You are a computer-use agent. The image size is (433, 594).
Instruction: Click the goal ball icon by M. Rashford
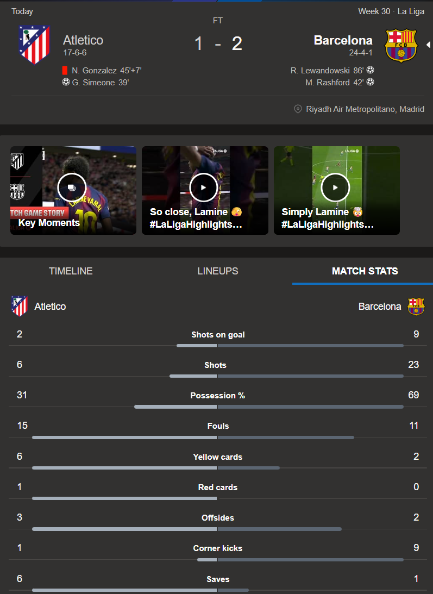(x=370, y=83)
